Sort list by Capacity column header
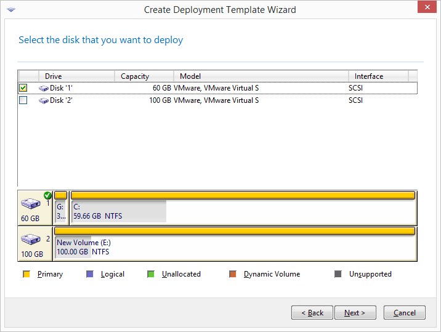The width and height of the screenshot is (441, 332). pos(144,76)
